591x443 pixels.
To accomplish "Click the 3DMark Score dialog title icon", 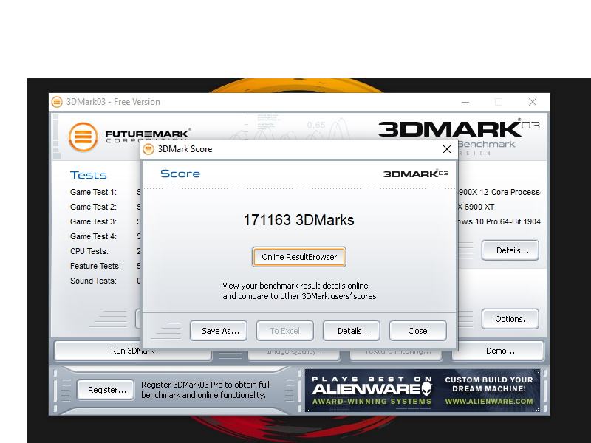I will click(x=149, y=149).
